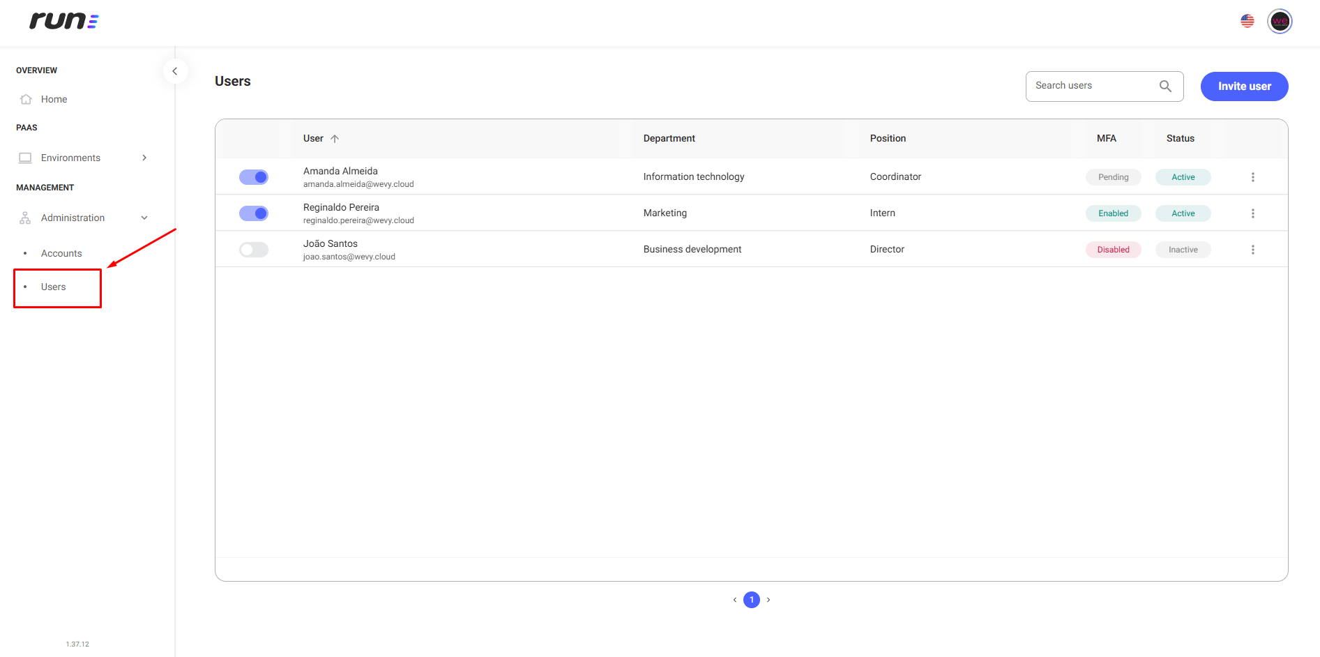This screenshot has height=657, width=1320.
Task: Select page 1 in pagination
Action: pos(752,600)
